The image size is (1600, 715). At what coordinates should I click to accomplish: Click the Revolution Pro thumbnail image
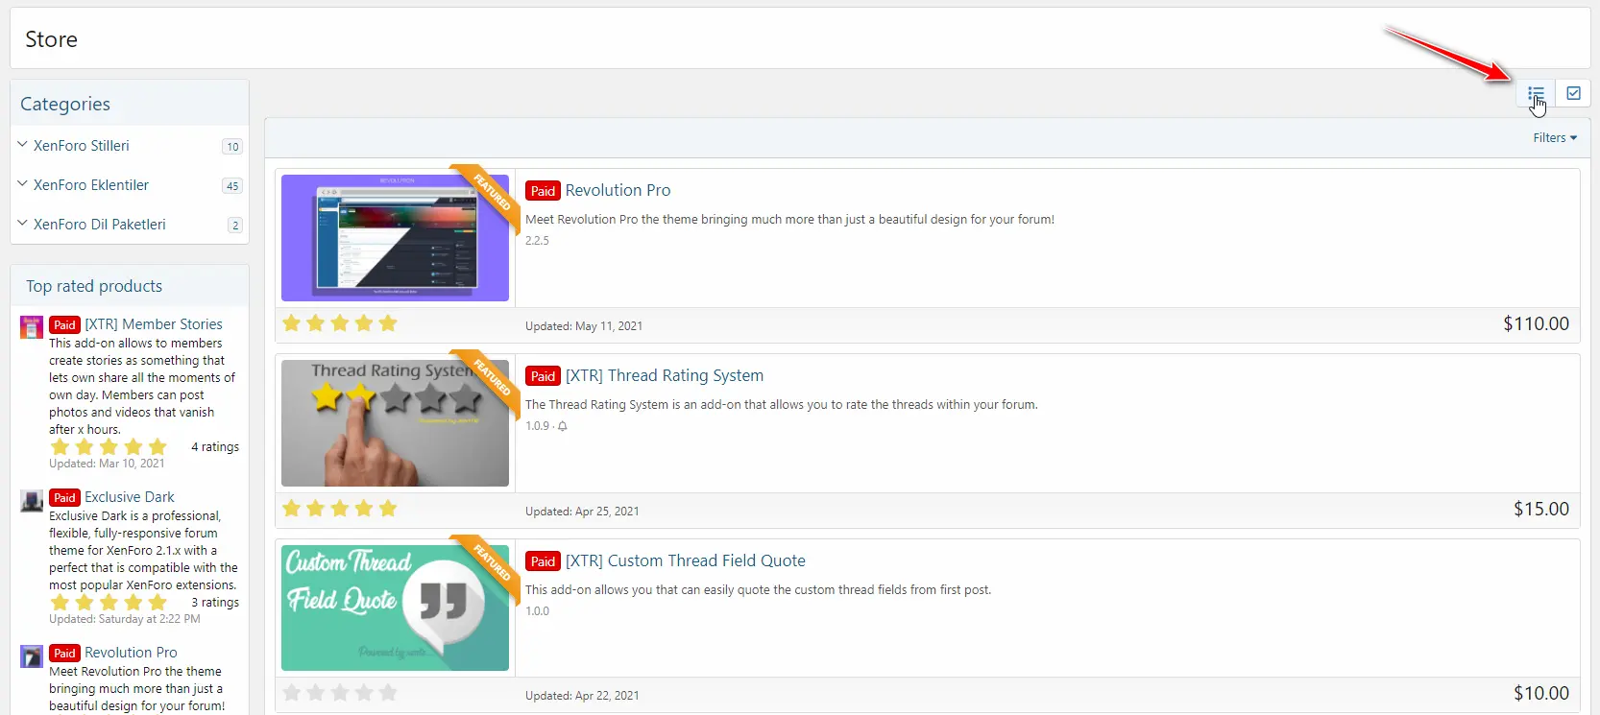395,238
